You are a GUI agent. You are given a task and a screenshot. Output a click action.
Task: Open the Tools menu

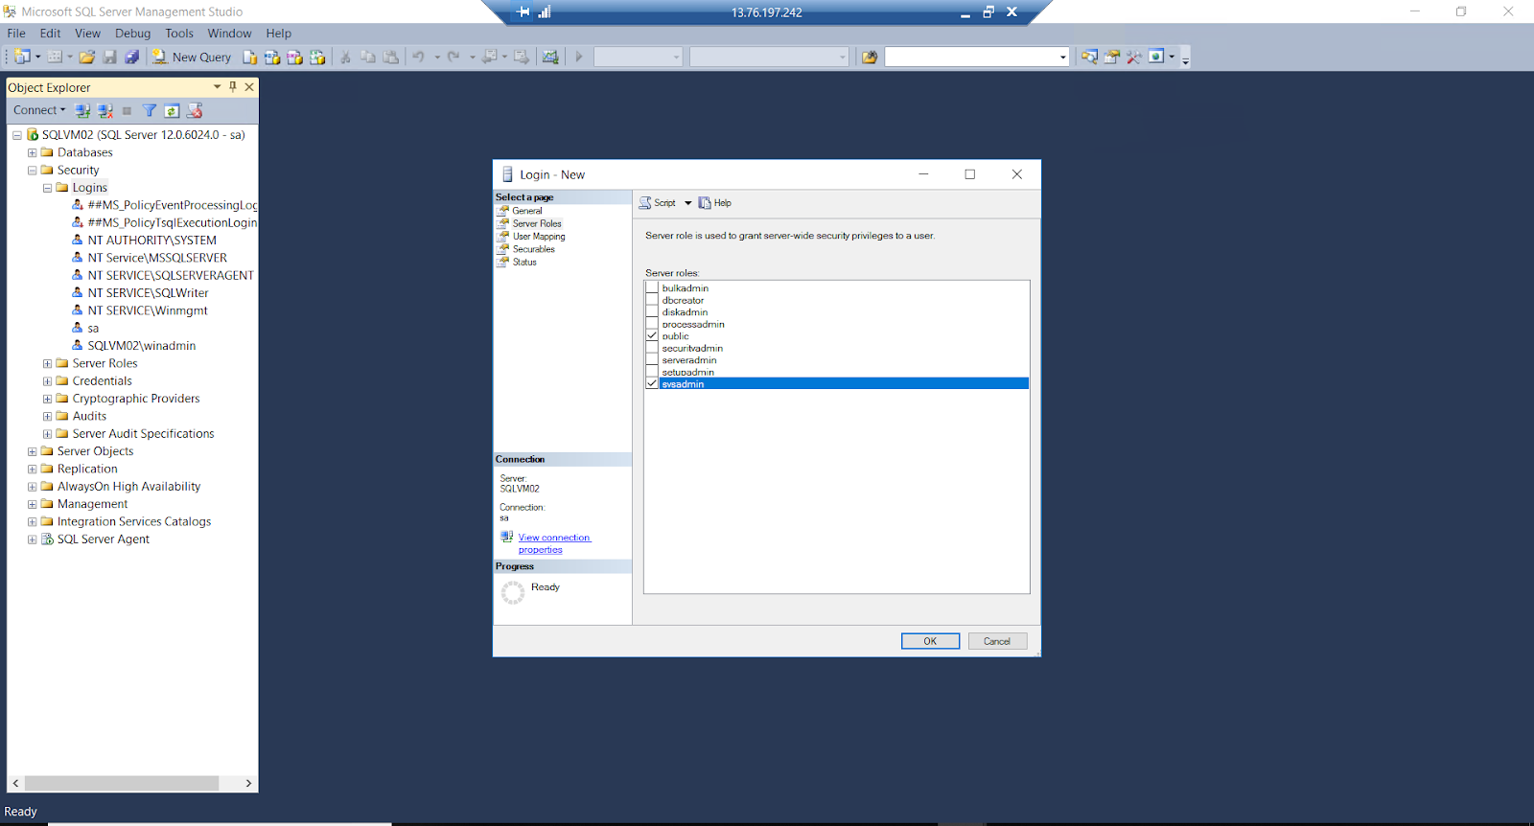coord(179,34)
